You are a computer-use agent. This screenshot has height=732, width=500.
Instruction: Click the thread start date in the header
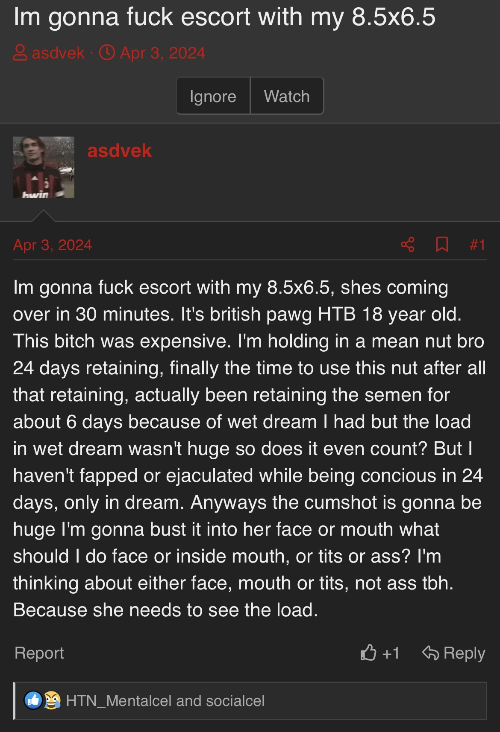162,53
